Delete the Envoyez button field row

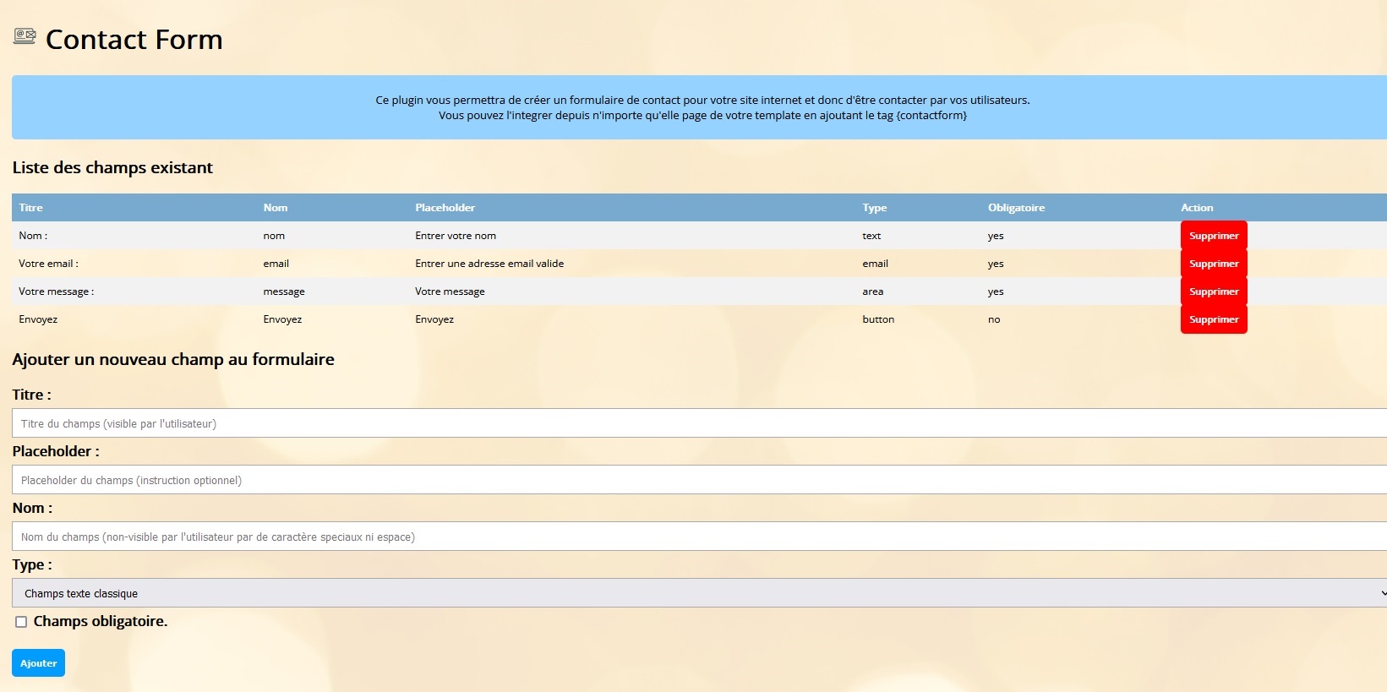pos(1214,319)
